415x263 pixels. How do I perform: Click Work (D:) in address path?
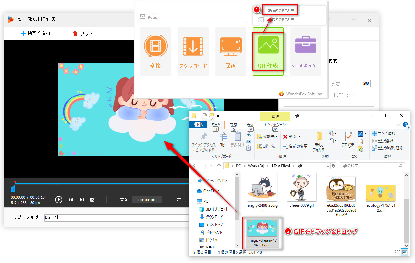257,166
